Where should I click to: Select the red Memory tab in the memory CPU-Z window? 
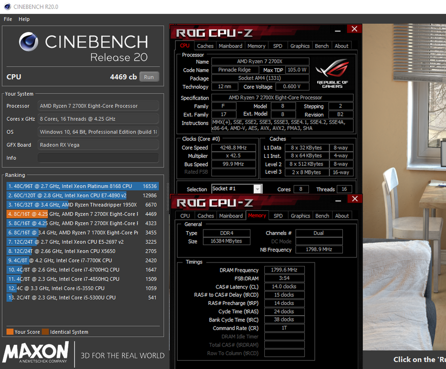[257, 215]
